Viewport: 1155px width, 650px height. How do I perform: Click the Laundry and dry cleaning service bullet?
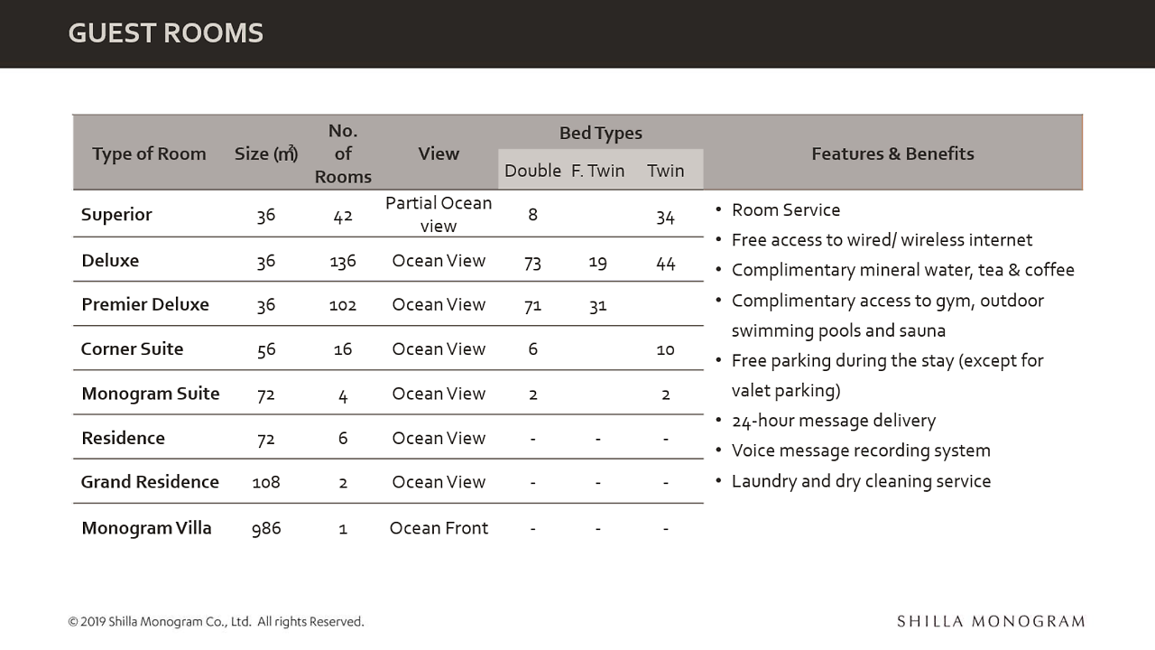[861, 481]
